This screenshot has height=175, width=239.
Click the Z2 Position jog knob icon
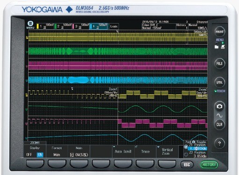coord(186,154)
